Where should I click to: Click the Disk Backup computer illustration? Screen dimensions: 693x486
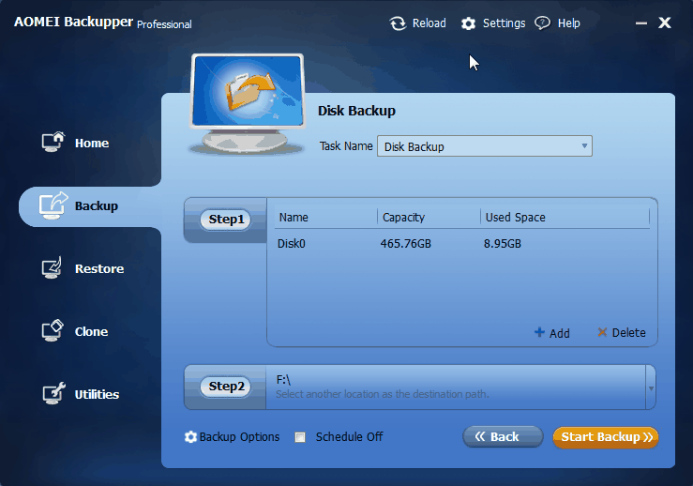point(247,104)
